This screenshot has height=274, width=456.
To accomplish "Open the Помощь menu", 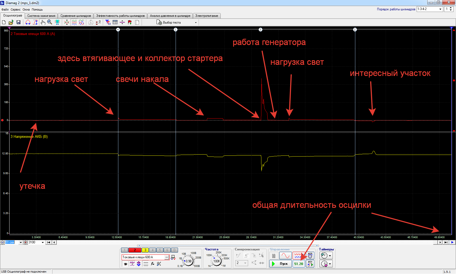I will (x=37, y=9).
